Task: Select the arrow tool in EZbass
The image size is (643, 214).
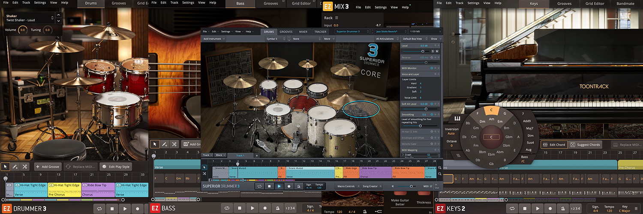Action: [x=155, y=144]
